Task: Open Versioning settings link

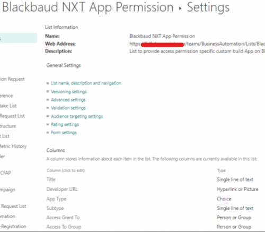Action: [69, 92]
